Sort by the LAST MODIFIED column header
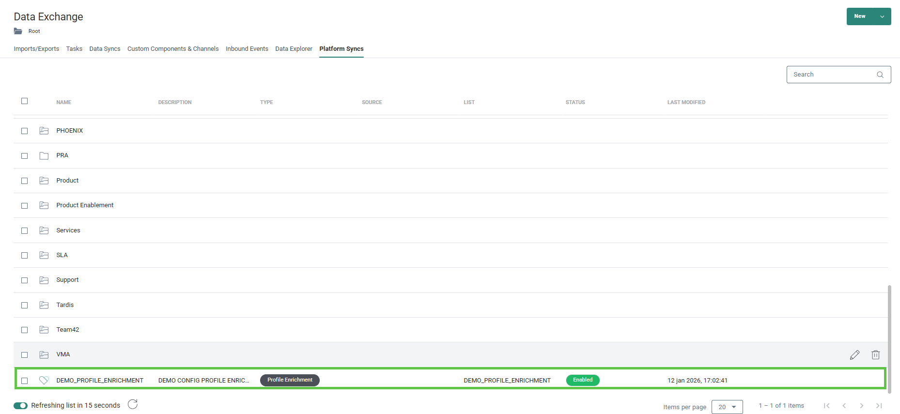The width and height of the screenshot is (900, 414). [686, 103]
